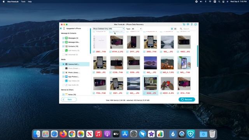Click the Search input field

pos(188,29)
